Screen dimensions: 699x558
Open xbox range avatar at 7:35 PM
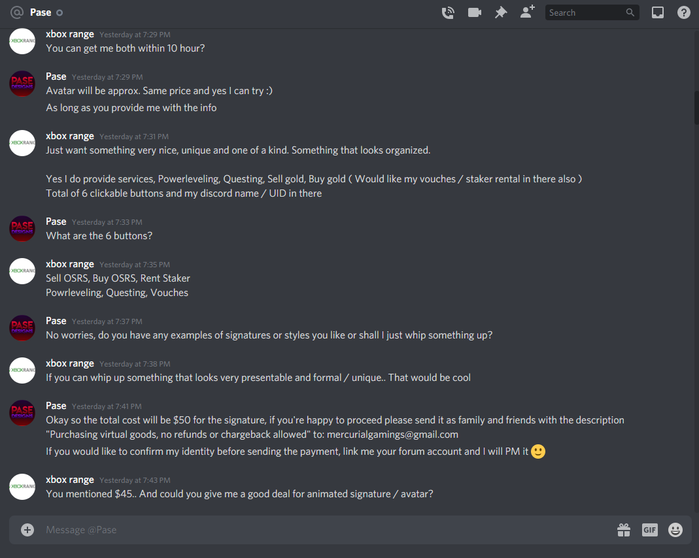[x=22, y=271]
